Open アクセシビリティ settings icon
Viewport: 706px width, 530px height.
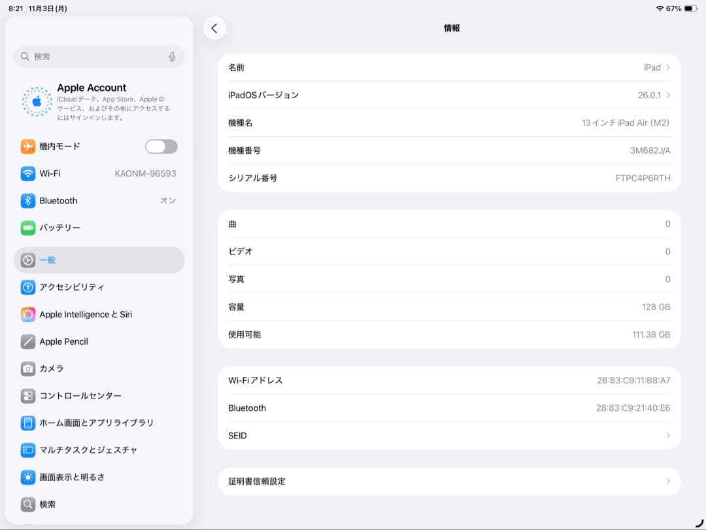click(27, 287)
